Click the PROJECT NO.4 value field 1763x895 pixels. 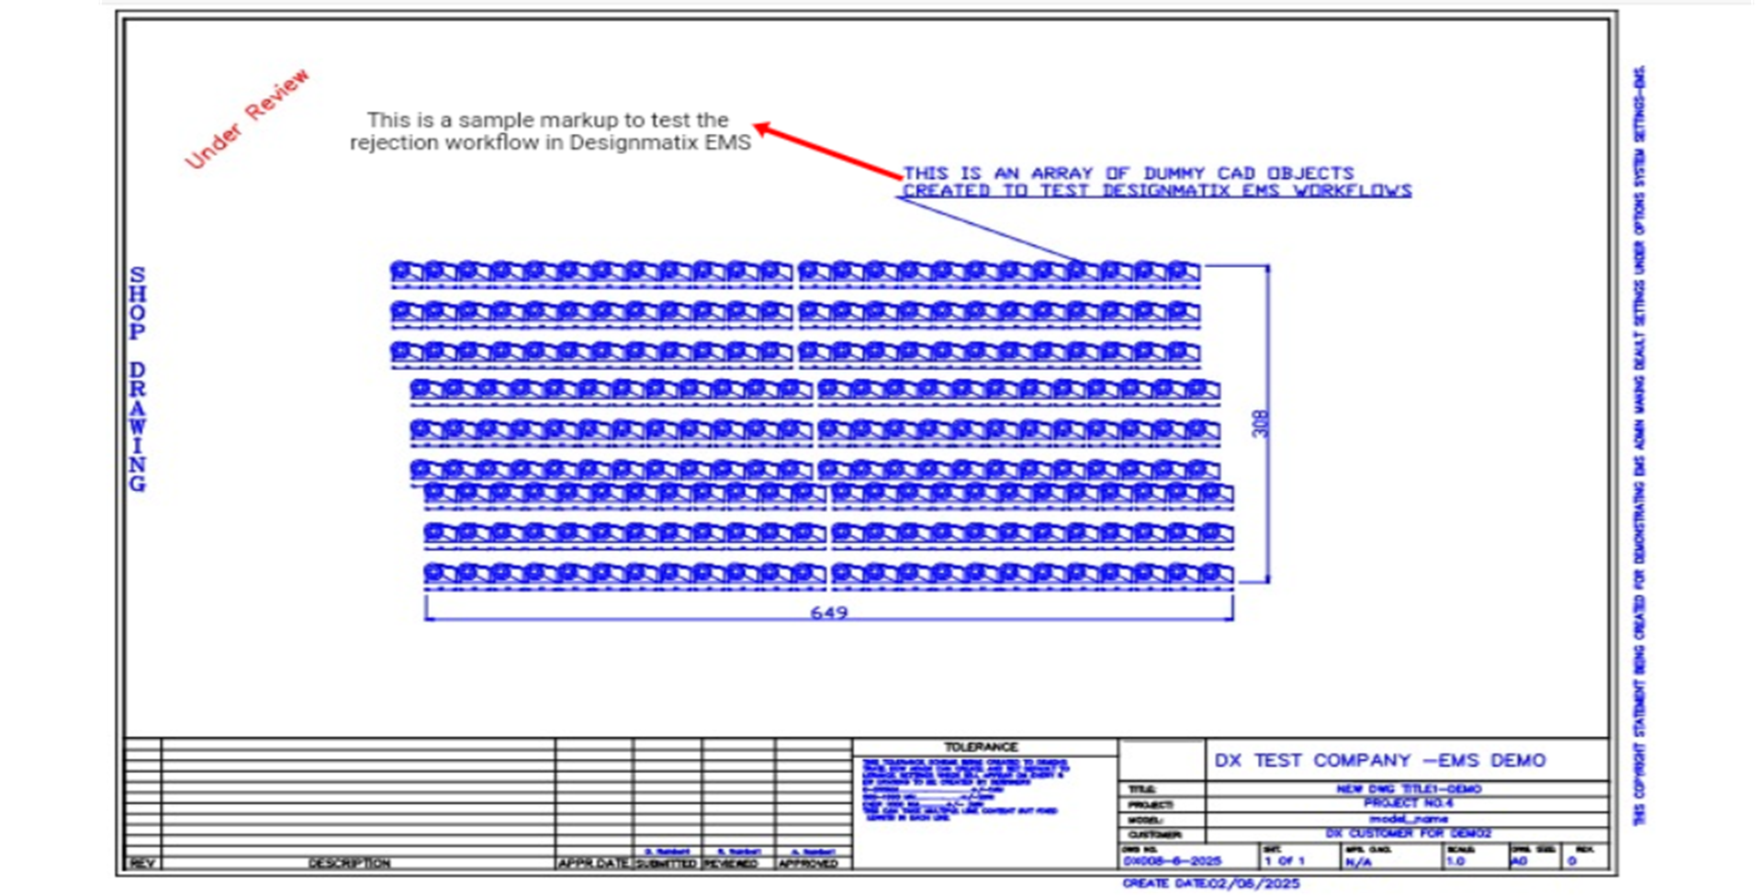coord(1408,803)
